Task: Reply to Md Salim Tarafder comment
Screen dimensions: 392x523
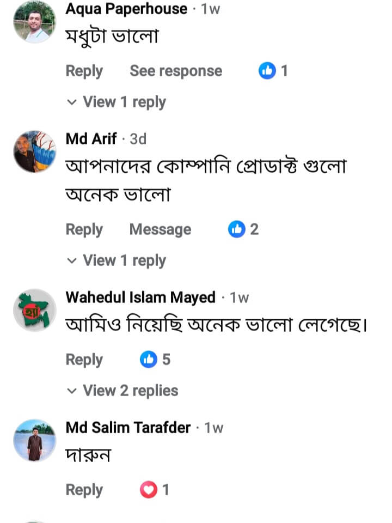Action: pos(84,490)
